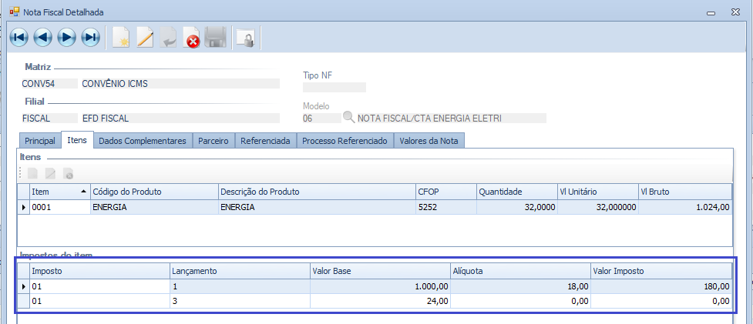Click the Alíquota column header

(x=520, y=271)
